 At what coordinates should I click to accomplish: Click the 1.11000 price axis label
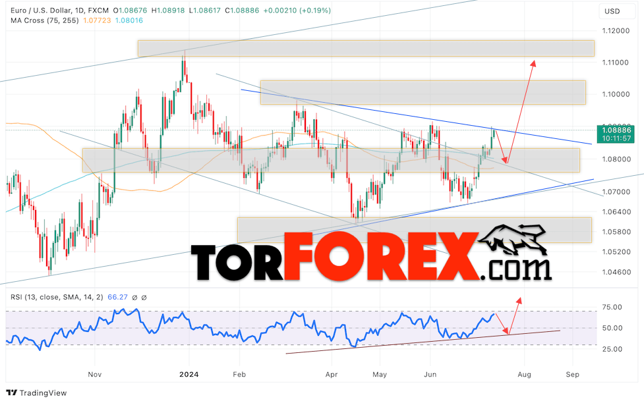point(615,63)
